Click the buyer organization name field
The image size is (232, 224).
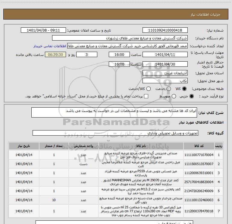120,38
